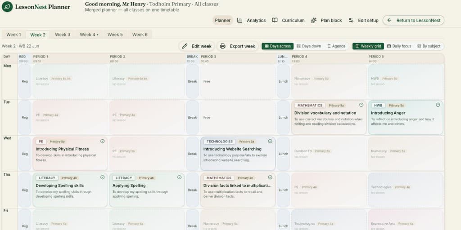This screenshot has height=230, width=461.
Task: Open the Division facts linked to multiplication lesson
Action: 238,190
